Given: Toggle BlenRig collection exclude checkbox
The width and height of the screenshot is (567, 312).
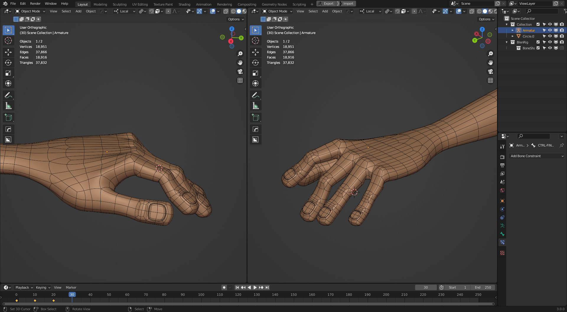Looking at the screenshot, I should [538, 42].
